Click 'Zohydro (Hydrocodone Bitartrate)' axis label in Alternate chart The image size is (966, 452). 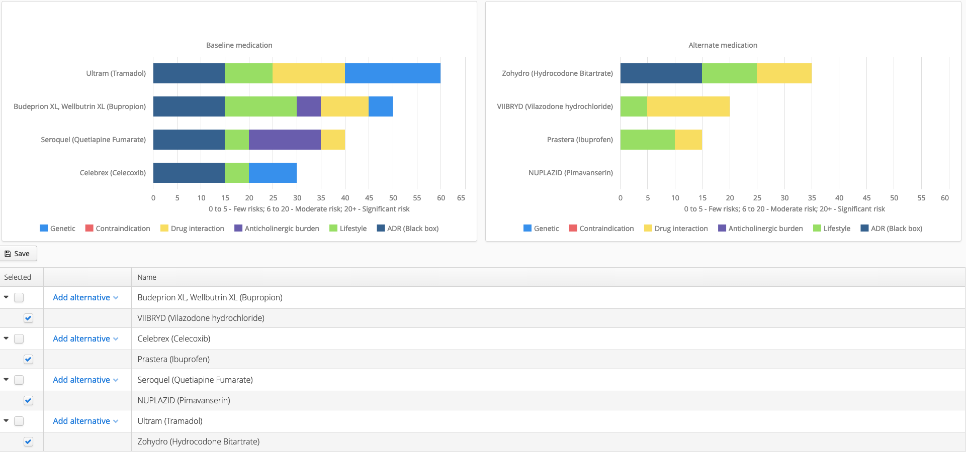(558, 73)
